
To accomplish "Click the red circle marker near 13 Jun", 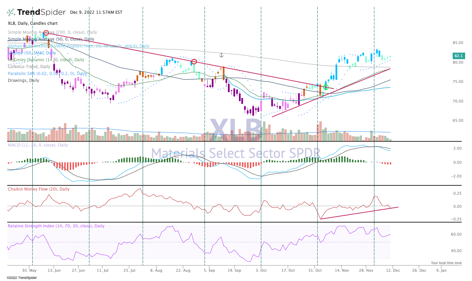I will point(46,33).
